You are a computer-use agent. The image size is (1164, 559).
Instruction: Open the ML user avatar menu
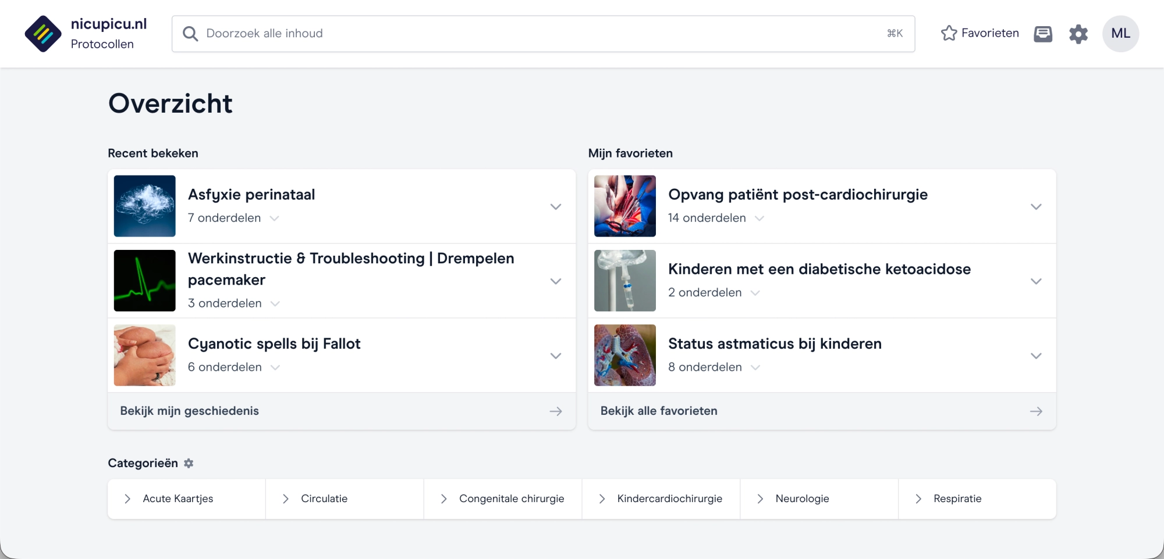tap(1120, 34)
